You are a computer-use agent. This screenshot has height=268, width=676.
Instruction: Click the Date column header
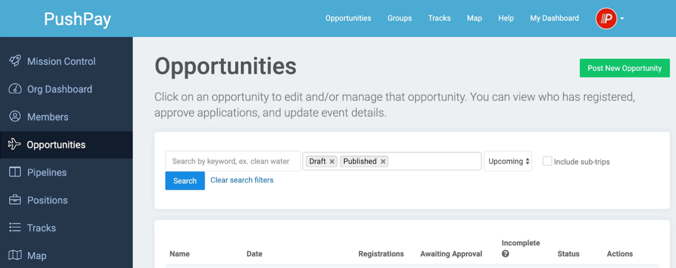coord(254,254)
